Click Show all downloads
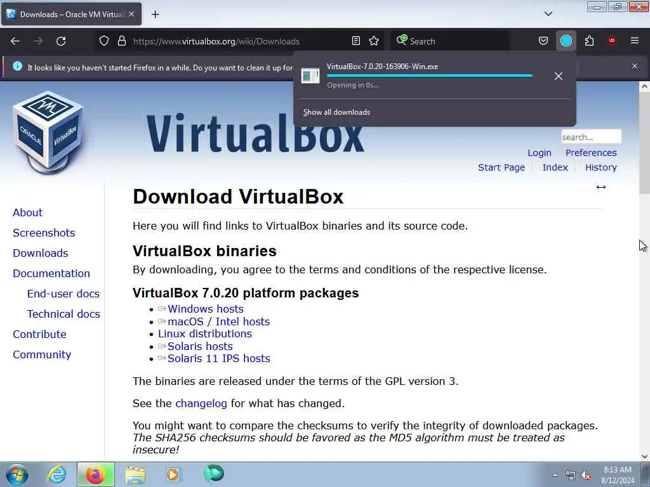 pos(336,112)
